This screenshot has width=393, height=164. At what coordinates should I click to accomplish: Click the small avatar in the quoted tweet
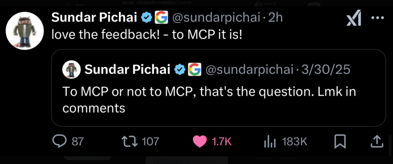71,69
